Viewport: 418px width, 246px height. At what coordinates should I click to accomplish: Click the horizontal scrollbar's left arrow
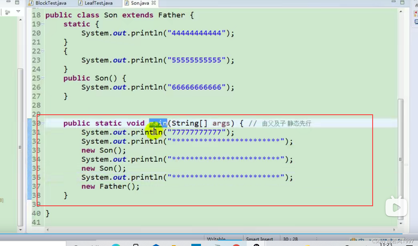point(48,229)
